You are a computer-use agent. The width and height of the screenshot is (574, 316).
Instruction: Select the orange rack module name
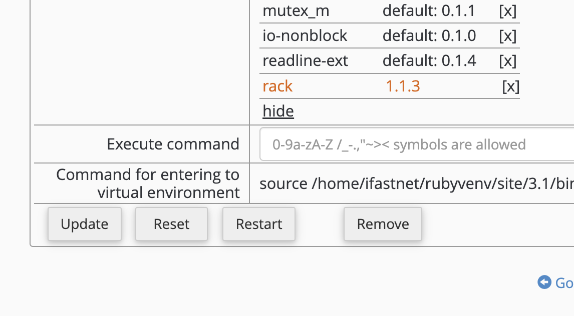pyautogui.click(x=277, y=86)
